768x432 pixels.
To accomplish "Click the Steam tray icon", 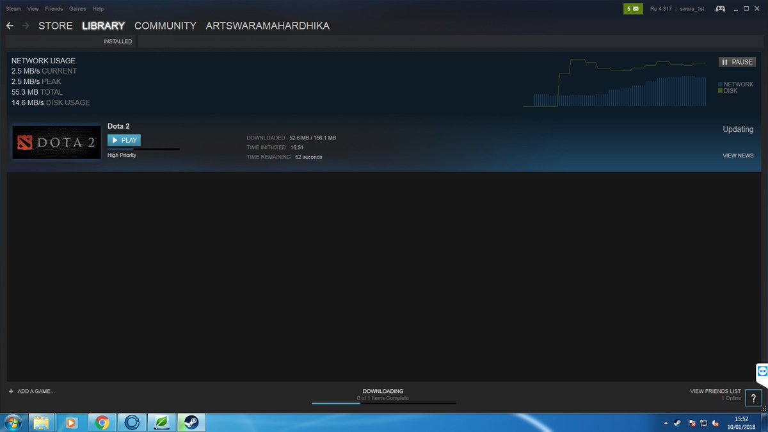I will coord(678,423).
